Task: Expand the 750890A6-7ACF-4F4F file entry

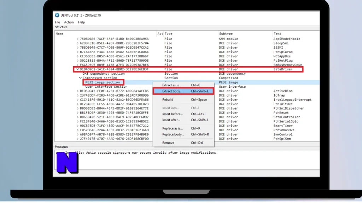Action: coord(77,39)
